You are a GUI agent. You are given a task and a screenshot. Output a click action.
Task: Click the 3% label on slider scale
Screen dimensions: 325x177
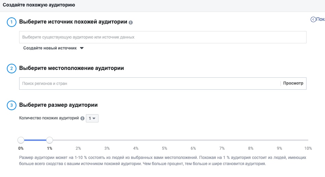coord(107,148)
